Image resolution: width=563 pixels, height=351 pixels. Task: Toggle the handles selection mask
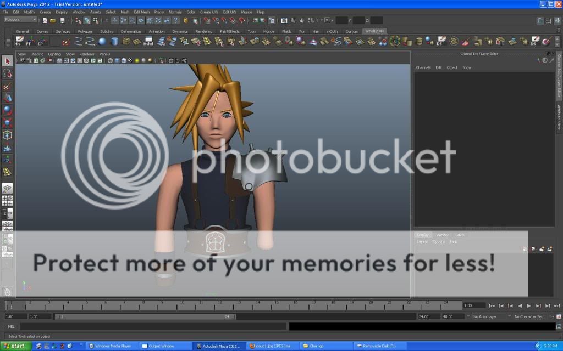coord(115,20)
